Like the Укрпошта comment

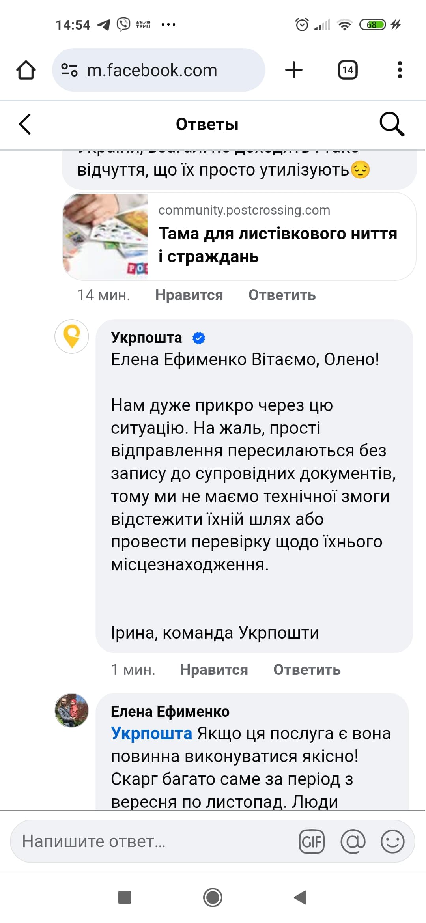(x=214, y=670)
